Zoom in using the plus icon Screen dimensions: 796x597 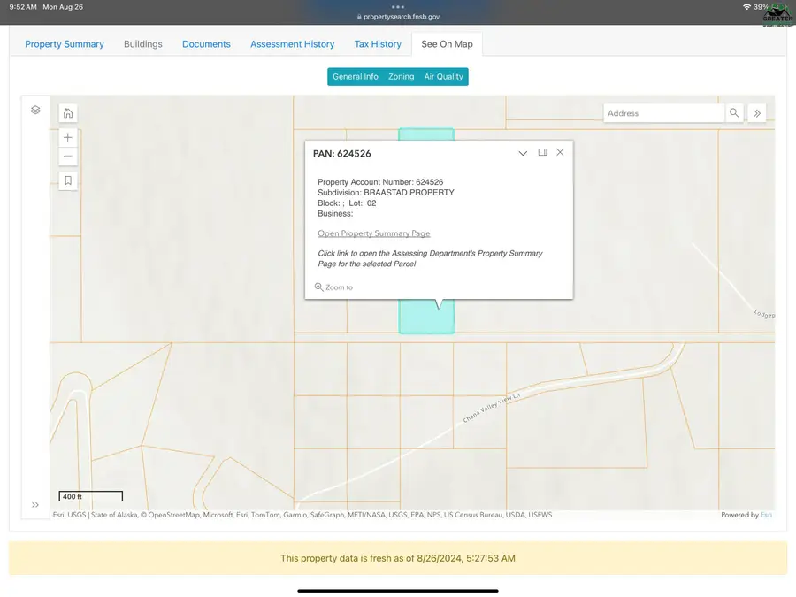click(67, 137)
